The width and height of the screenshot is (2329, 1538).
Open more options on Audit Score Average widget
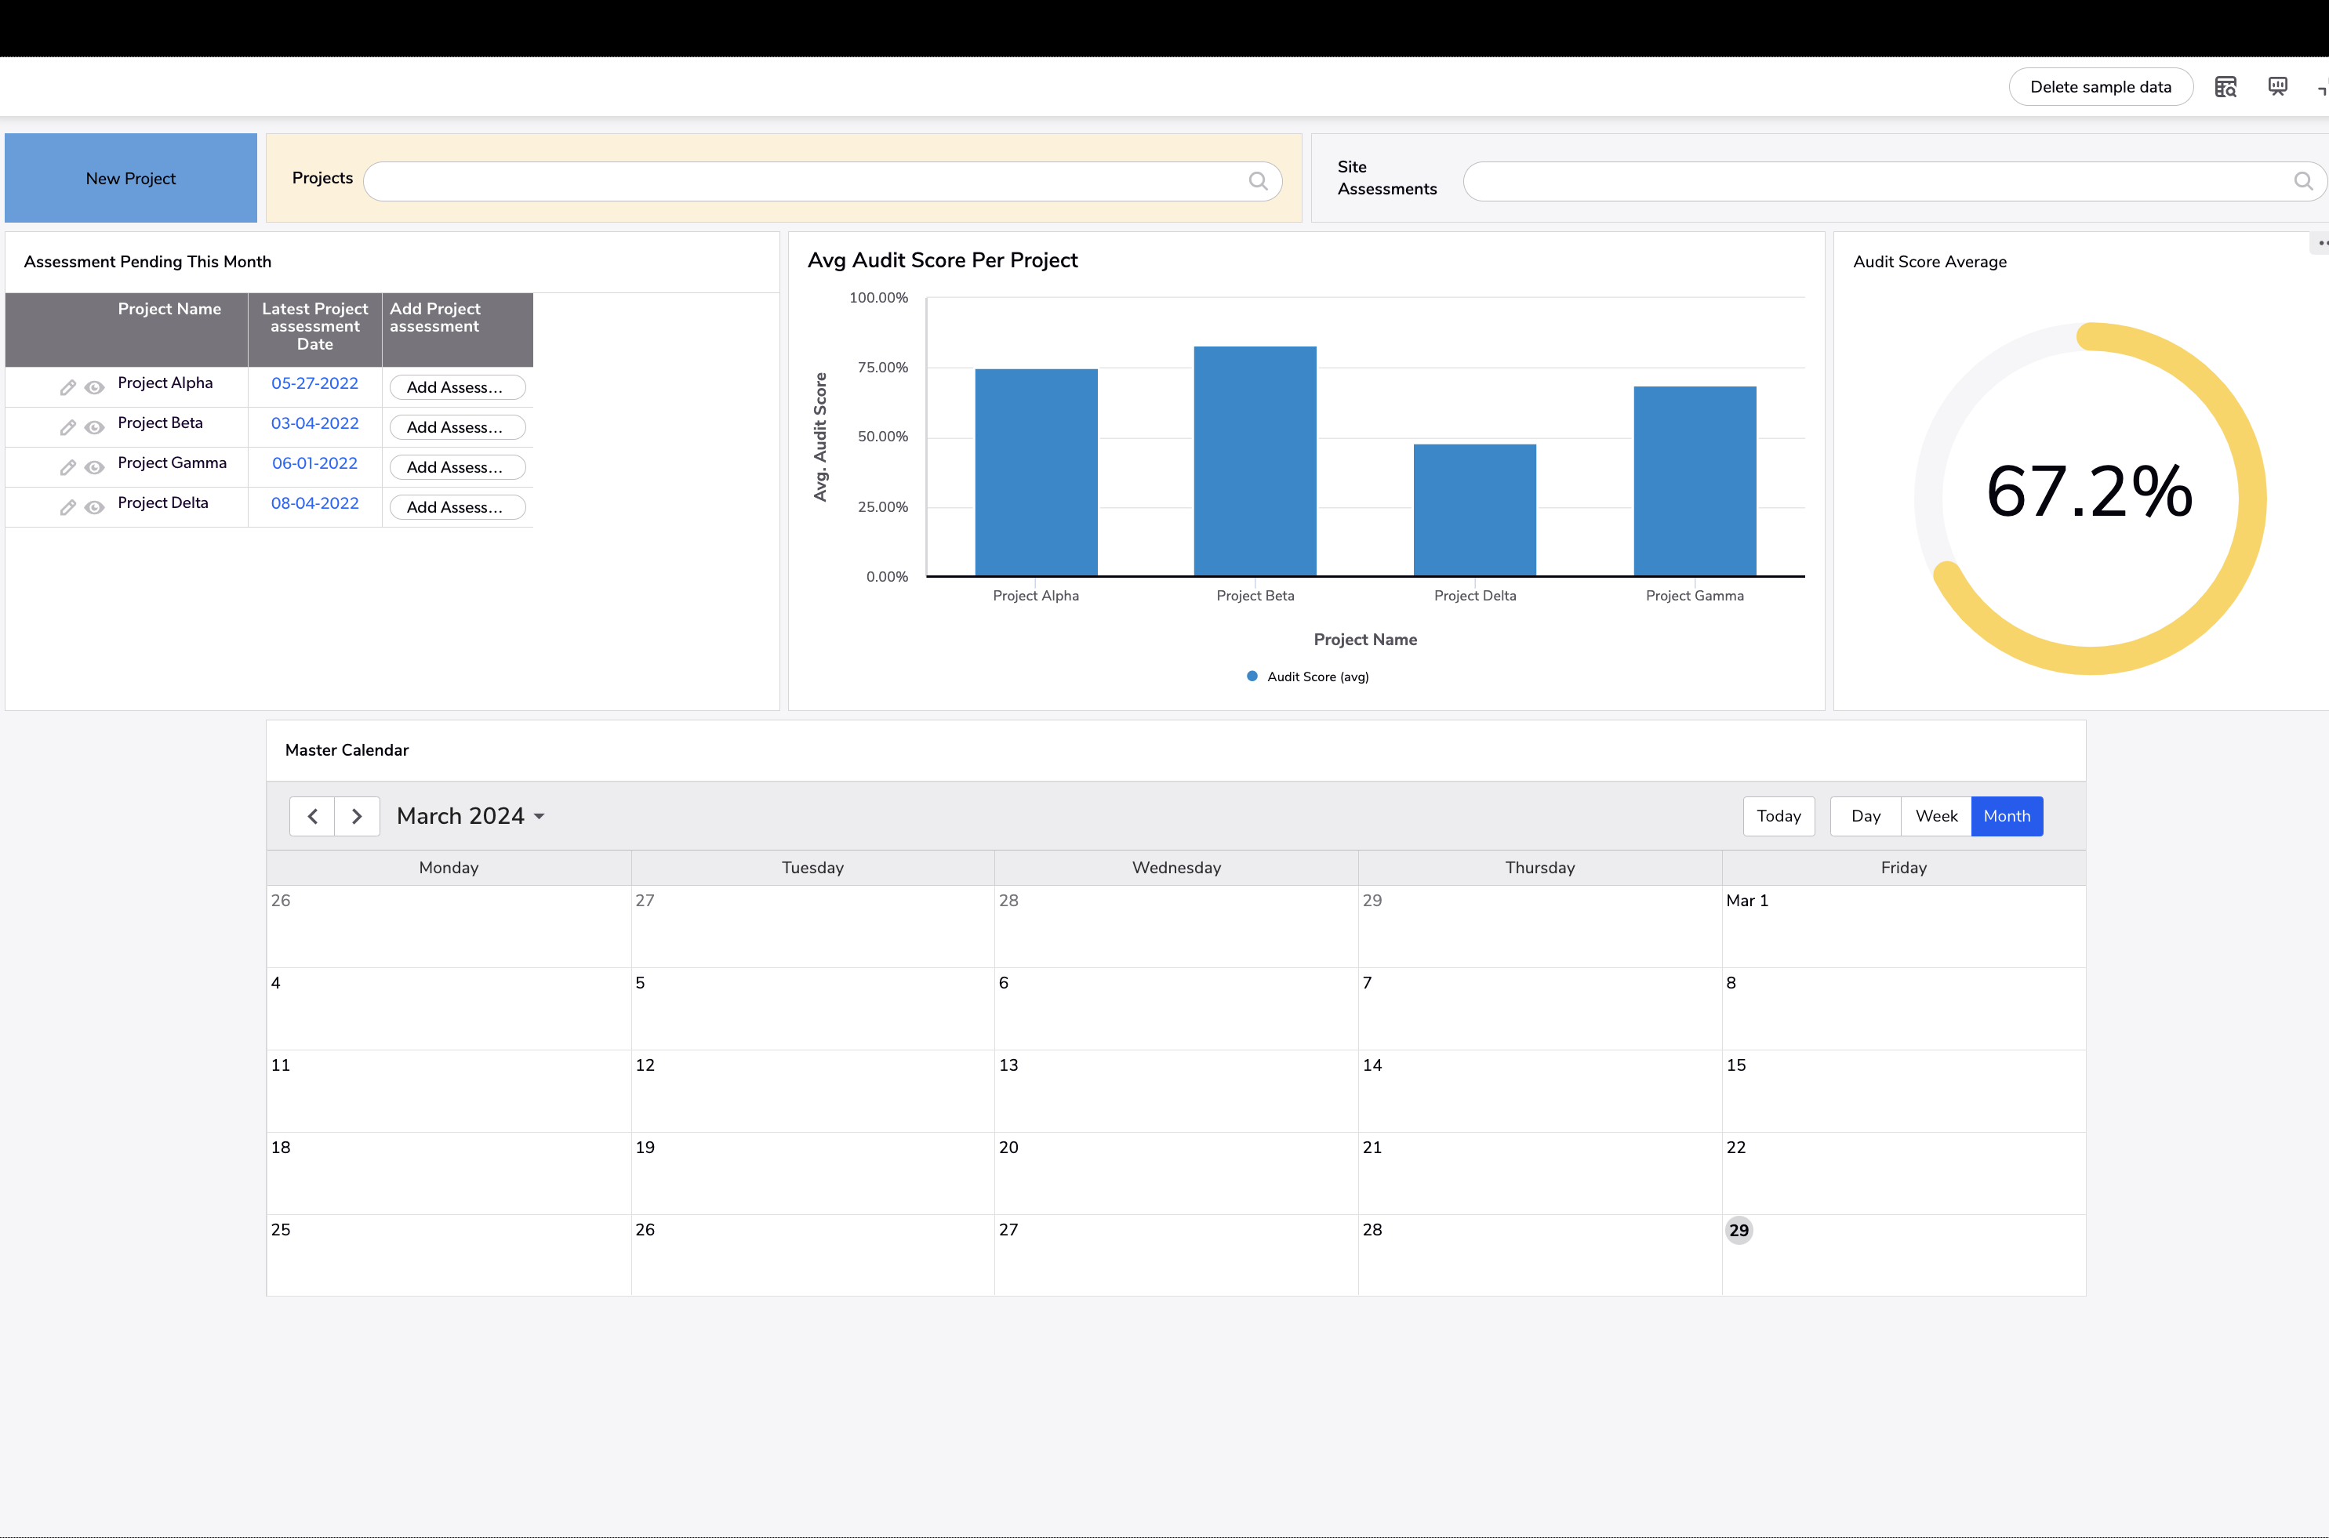[x=2321, y=242]
